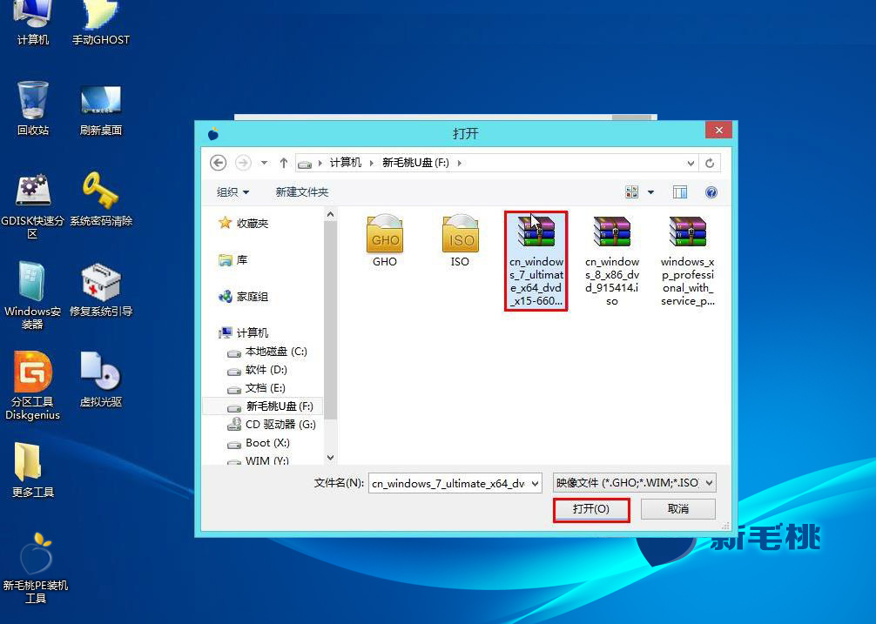Screen dimensions: 876x624
Task: Select 家庭组 in the navigation pane
Action: [x=244, y=297]
